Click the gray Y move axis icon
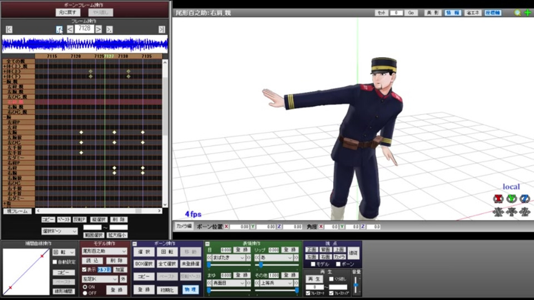The width and height of the screenshot is (534, 300). pos(512,212)
